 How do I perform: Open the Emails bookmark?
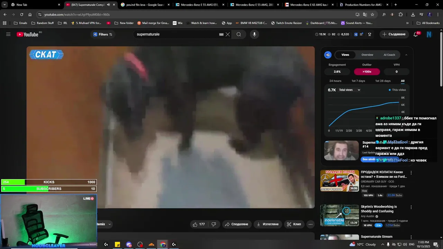coord(20,23)
